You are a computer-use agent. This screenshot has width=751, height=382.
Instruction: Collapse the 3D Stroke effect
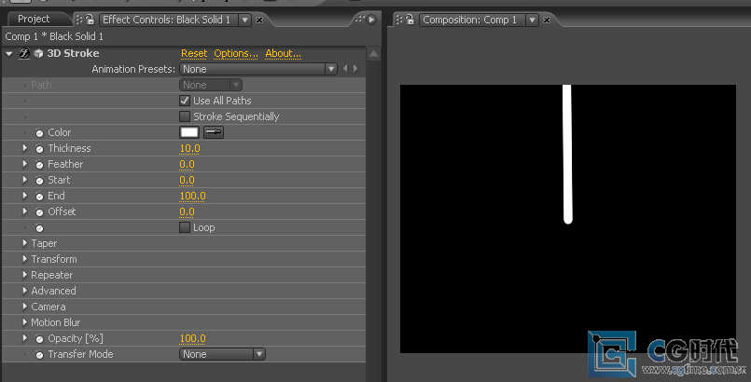point(9,53)
